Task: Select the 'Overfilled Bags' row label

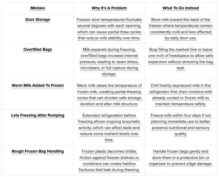Action: (37, 49)
